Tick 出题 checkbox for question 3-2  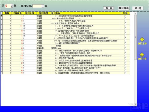(x=125, y=51)
